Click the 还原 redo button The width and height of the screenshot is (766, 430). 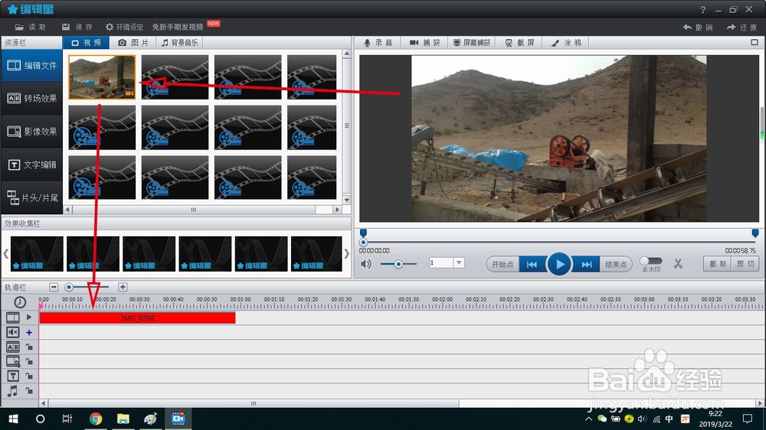coord(741,28)
